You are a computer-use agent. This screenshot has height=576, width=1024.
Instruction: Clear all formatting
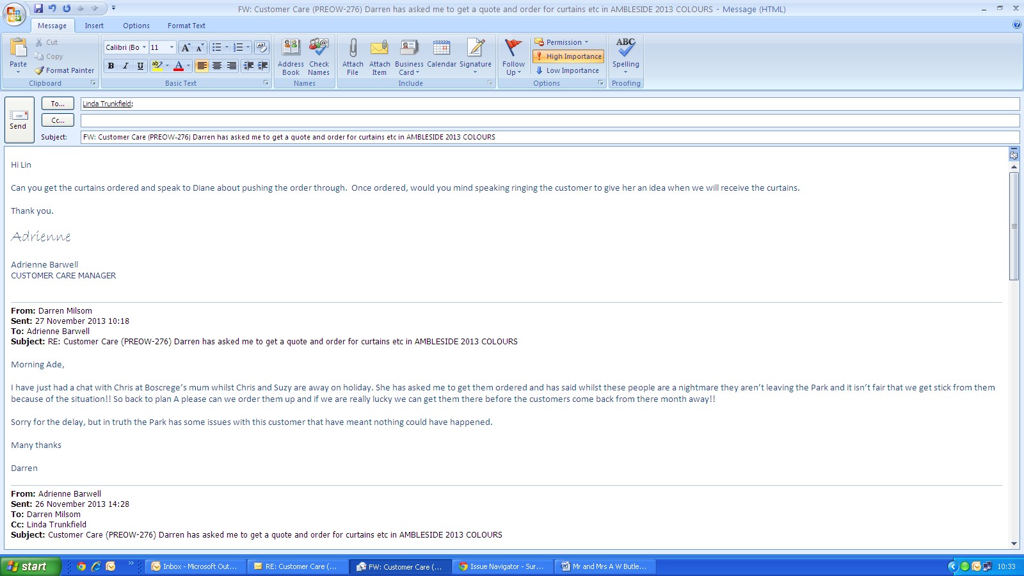[261, 47]
